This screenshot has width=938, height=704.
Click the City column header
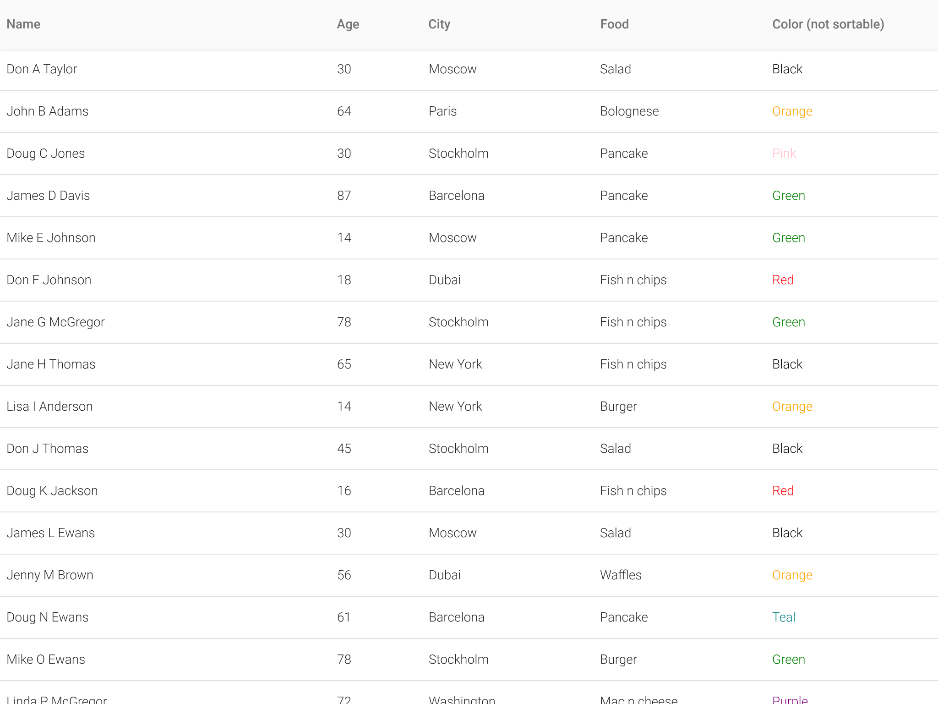439,24
